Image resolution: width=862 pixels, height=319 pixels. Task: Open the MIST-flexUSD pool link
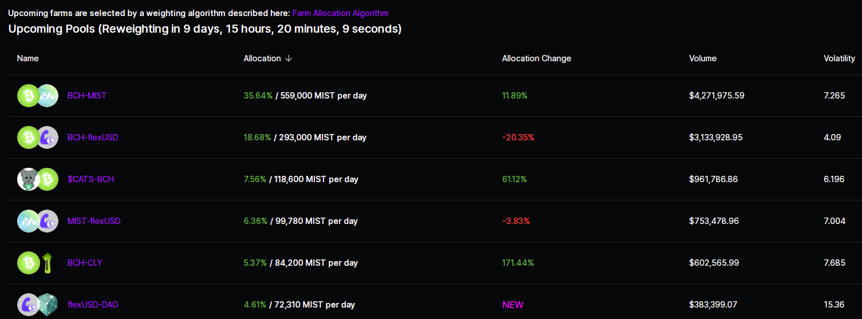94,221
